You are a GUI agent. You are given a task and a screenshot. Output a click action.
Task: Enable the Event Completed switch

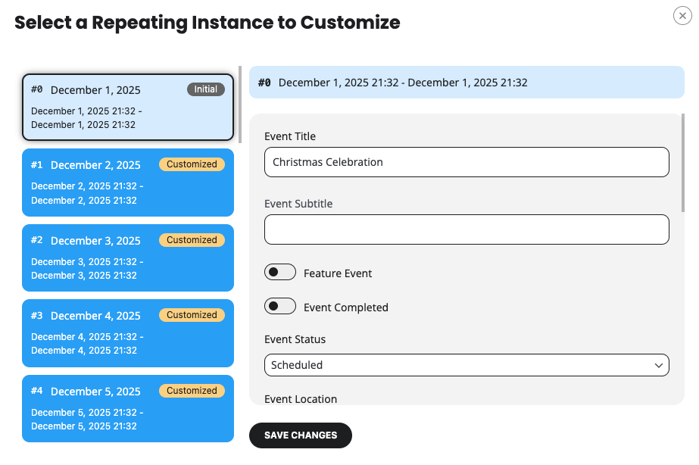(280, 307)
